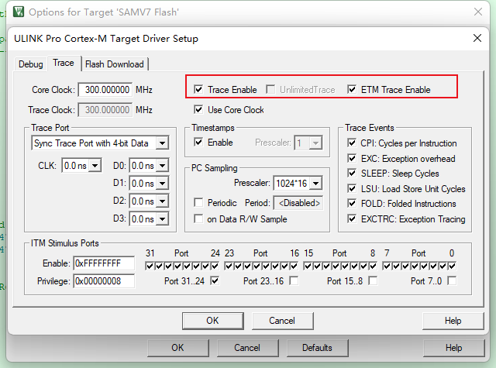Check on Data R/W Sample option

(199, 219)
